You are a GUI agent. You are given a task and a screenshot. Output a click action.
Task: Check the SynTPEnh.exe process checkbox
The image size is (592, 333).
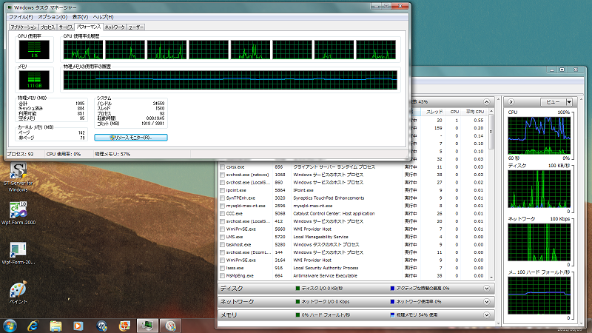(x=223, y=198)
